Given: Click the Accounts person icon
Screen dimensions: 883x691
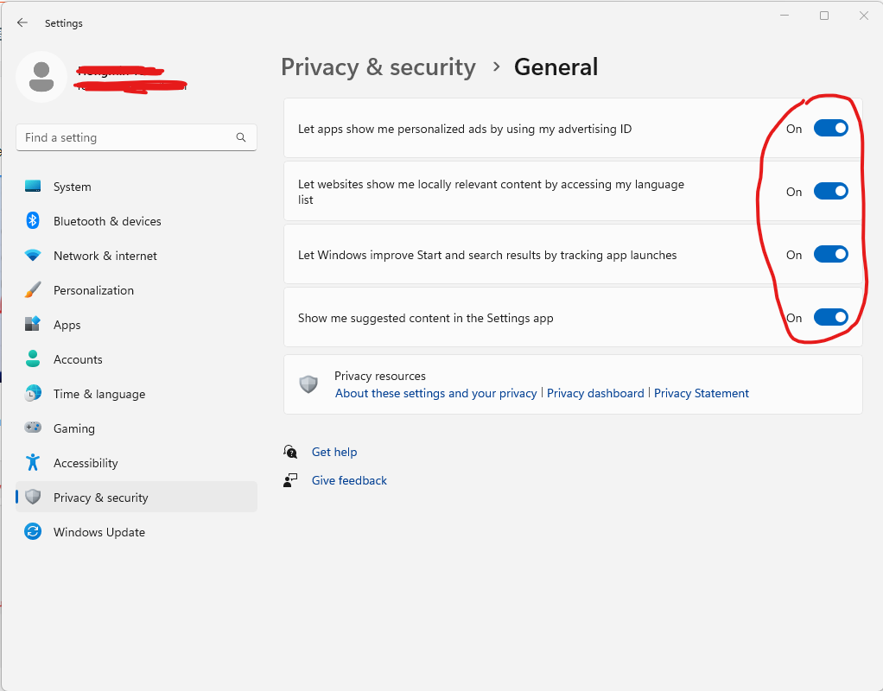Looking at the screenshot, I should point(33,358).
